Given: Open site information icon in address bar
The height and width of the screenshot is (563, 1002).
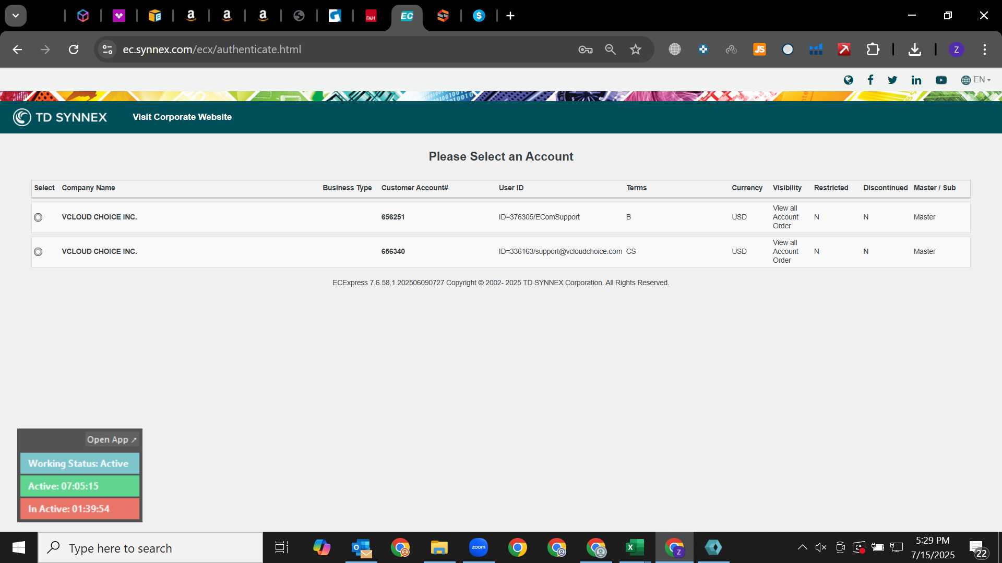Looking at the screenshot, I should coord(108,50).
